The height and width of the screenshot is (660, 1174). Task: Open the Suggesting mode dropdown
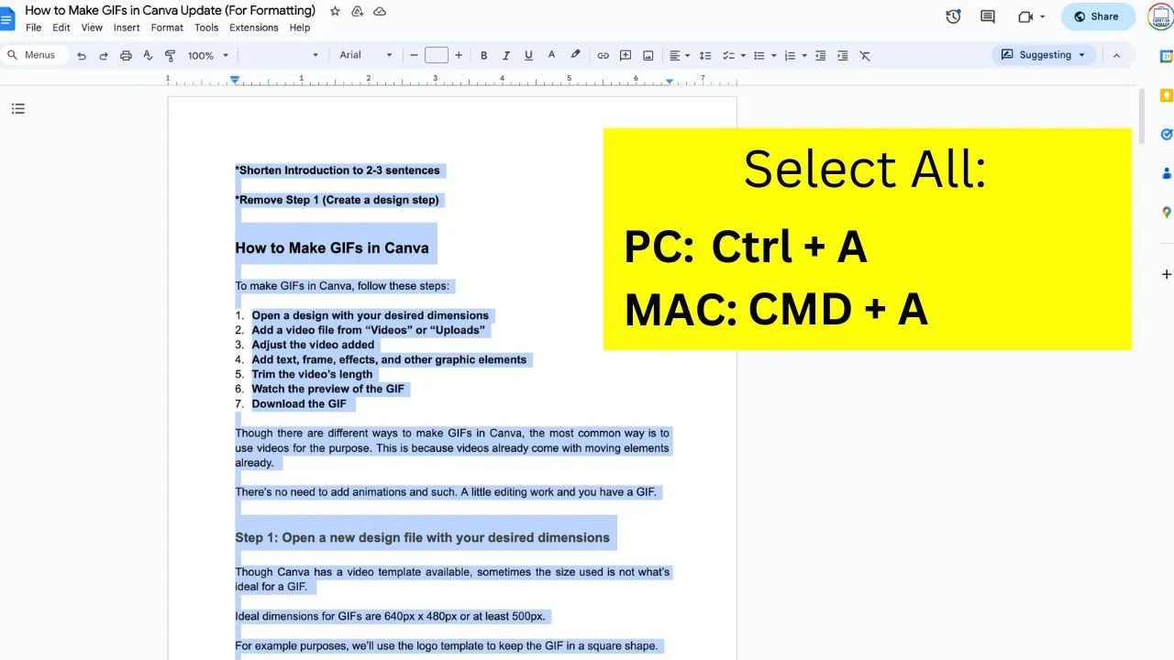coord(1043,55)
